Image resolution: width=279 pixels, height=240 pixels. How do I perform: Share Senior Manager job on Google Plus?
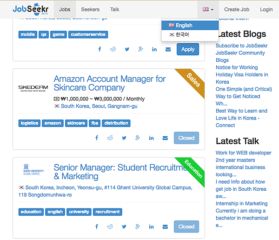click(138, 227)
